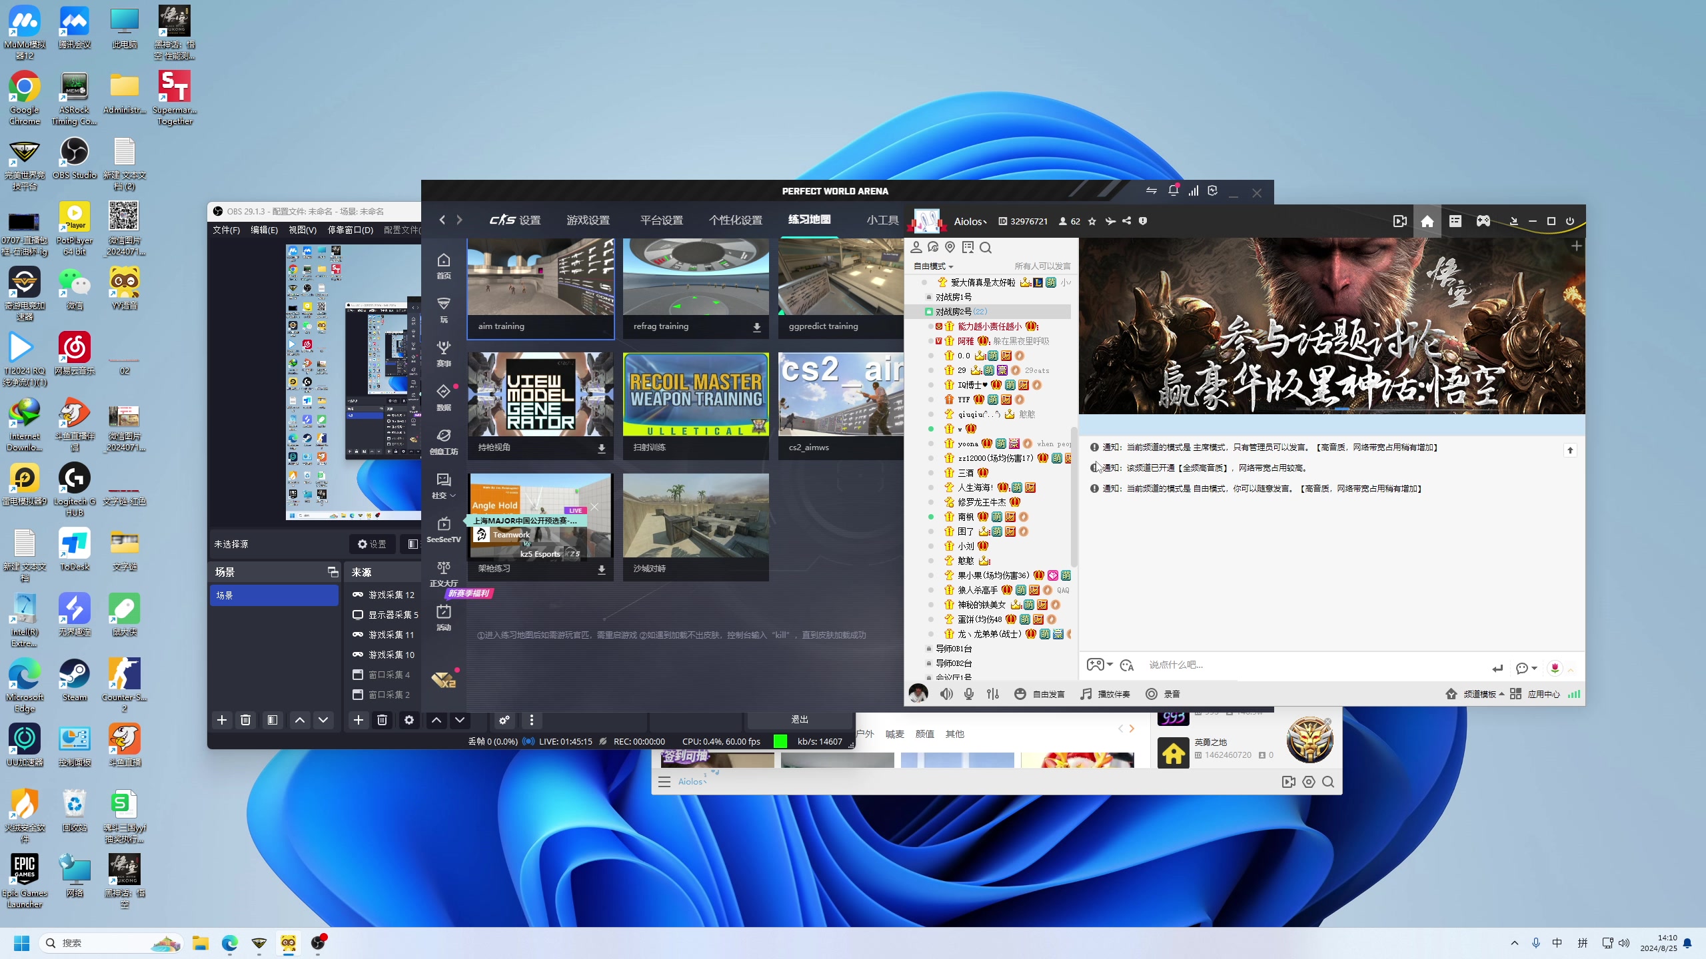
Task: Open the OBS mixer advanced gears icon
Action: (504, 720)
